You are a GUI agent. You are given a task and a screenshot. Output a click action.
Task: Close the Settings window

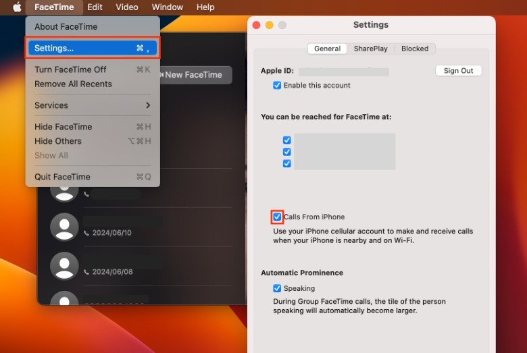[x=256, y=25]
